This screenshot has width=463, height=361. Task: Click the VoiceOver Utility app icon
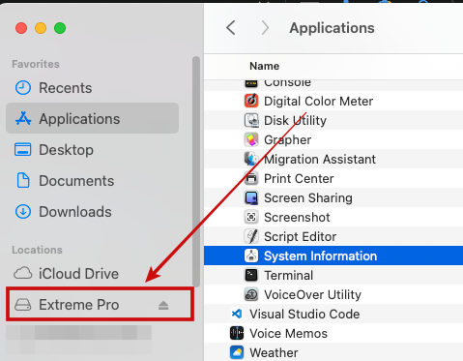coord(251,294)
